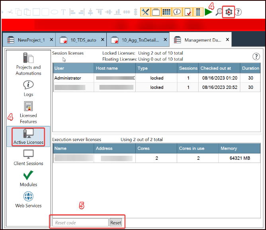The width and height of the screenshot is (266, 230).
Task: Open Licensed Features section
Action: coord(28,112)
